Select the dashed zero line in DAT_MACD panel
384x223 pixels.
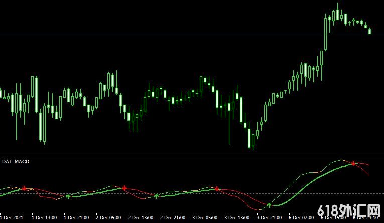[x=192, y=193]
